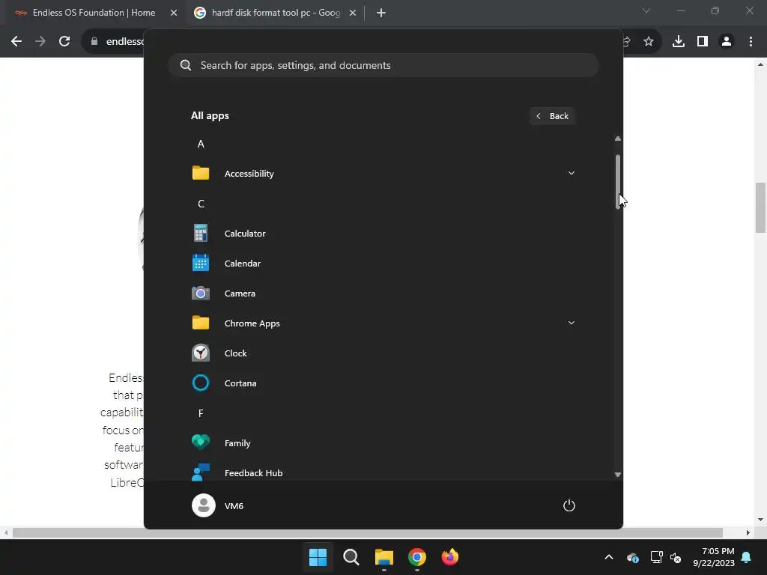Show hidden system tray icons
Viewport: 767px width, 575px height.
[x=609, y=557]
